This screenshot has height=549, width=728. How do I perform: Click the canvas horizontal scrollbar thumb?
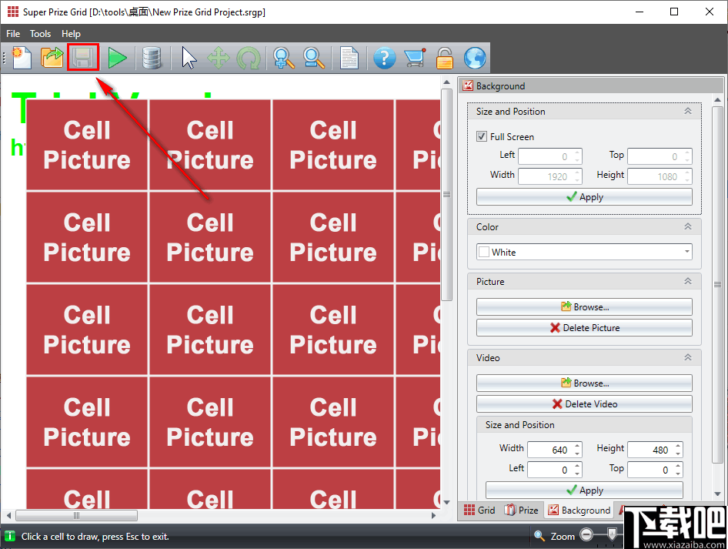(x=77, y=516)
